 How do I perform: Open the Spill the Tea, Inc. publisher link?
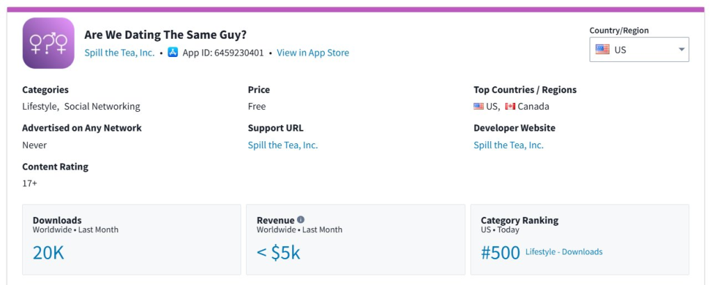(120, 53)
